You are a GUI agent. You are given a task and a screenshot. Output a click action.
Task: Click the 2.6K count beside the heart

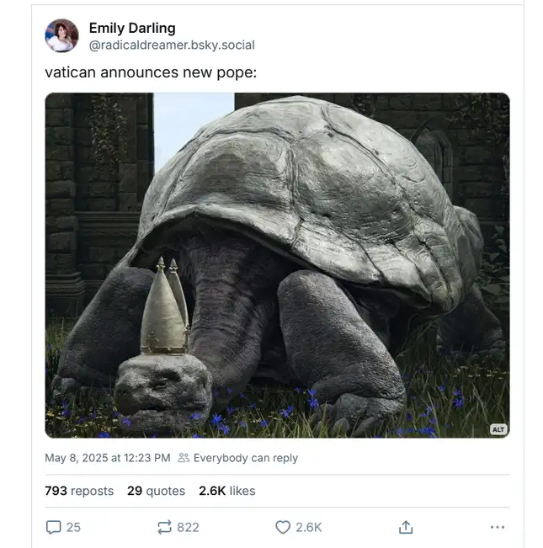309,527
